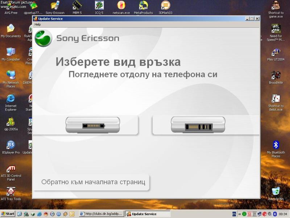Screen dimensions: 290x218
Task: Click the 00:34 clock in the system tray
Action: 283,214
